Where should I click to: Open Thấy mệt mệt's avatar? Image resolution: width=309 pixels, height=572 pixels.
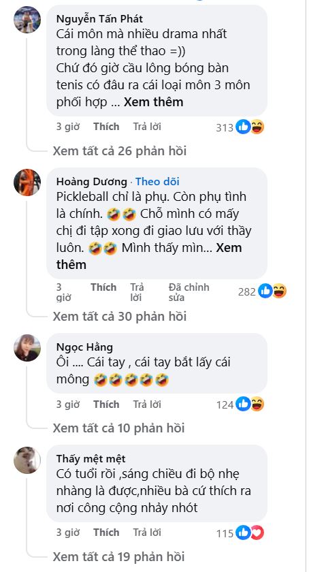[27, 460]
